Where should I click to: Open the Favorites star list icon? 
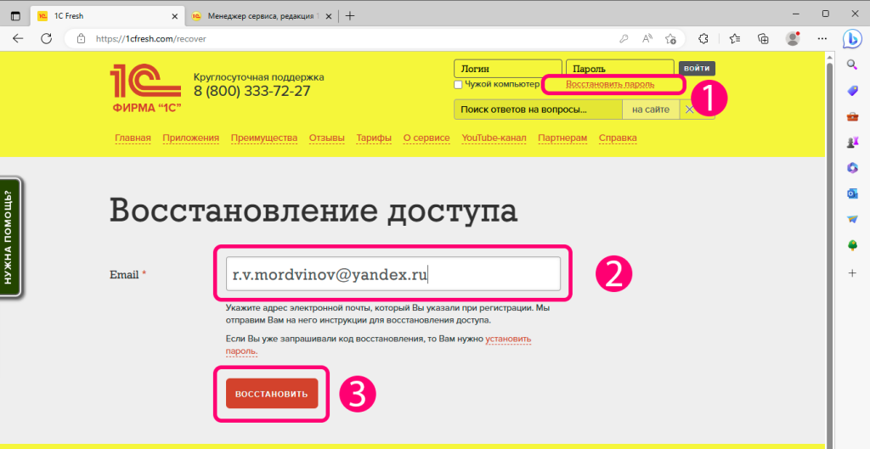pyautogui.click(x=735, y=38)
